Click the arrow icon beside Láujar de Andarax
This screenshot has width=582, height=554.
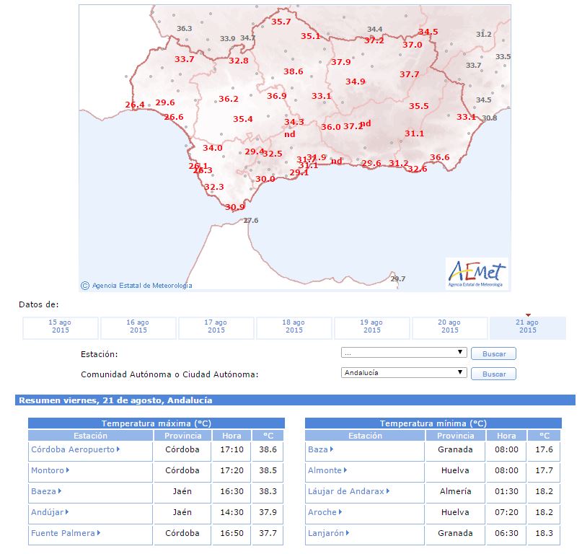(x=388, y=491)
